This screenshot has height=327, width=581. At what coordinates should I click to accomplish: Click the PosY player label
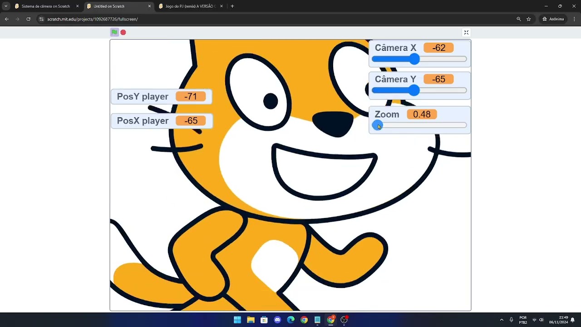click(143, 96)
